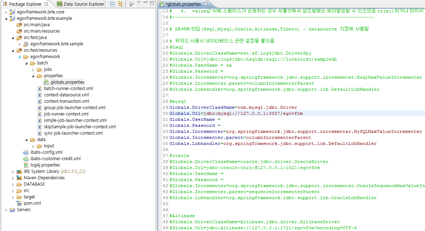
Task: Switch to the Data Source Explorer tab
Action: click(84, 4)
